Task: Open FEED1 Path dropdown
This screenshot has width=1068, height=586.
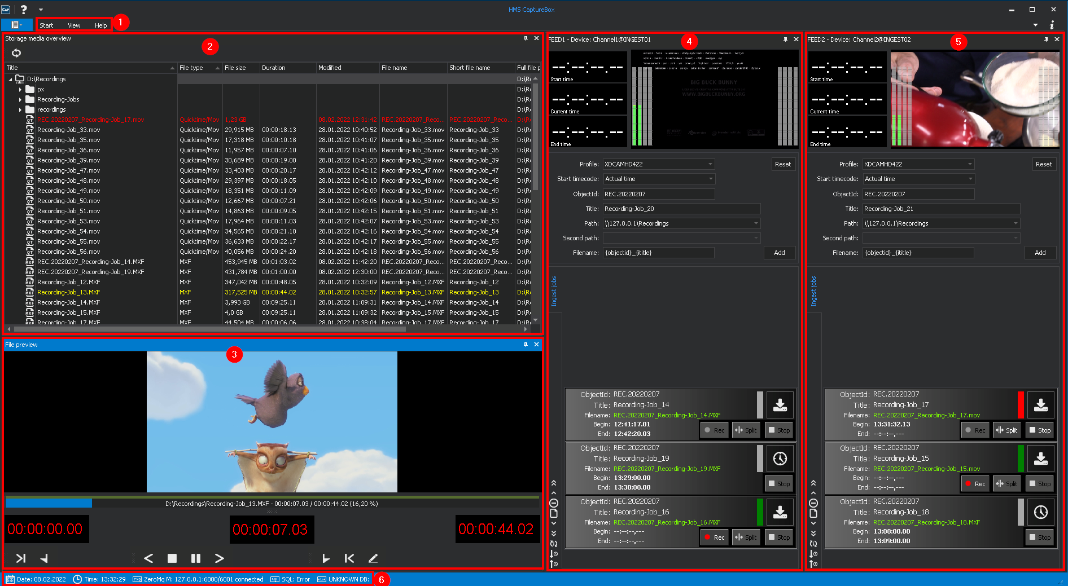Action: coord(756,223)
